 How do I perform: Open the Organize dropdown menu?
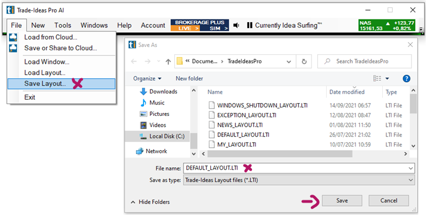click(147, 79)
